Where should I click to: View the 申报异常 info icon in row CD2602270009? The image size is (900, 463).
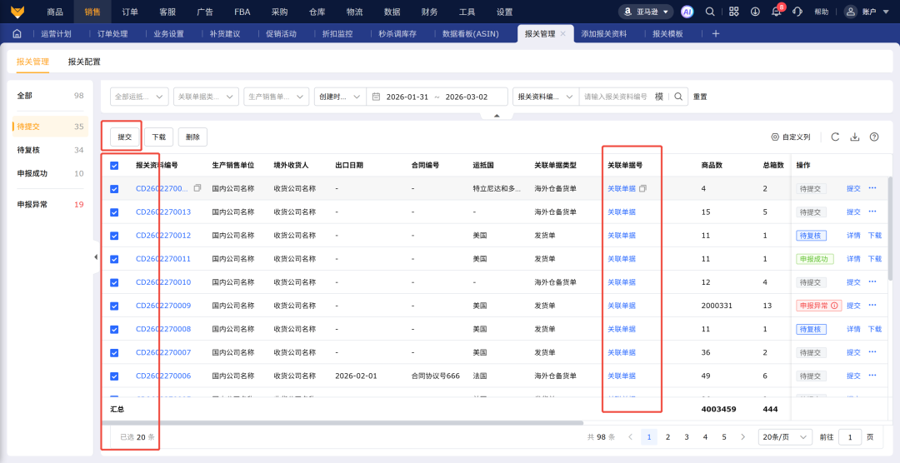[834, 306]
